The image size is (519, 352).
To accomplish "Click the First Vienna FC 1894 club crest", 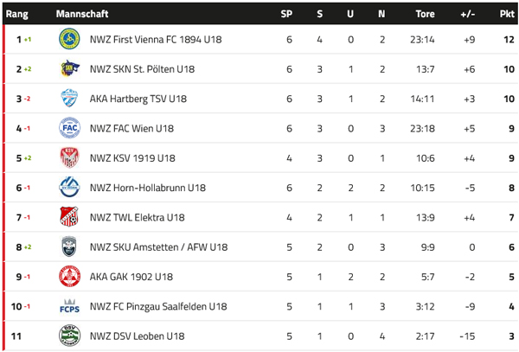I will pyautogui.click(x=69, y=40).
